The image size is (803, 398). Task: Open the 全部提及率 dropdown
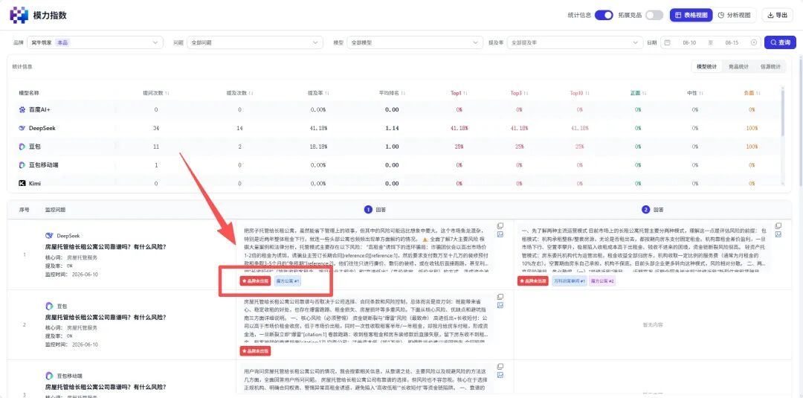click(x=575, y=42)
